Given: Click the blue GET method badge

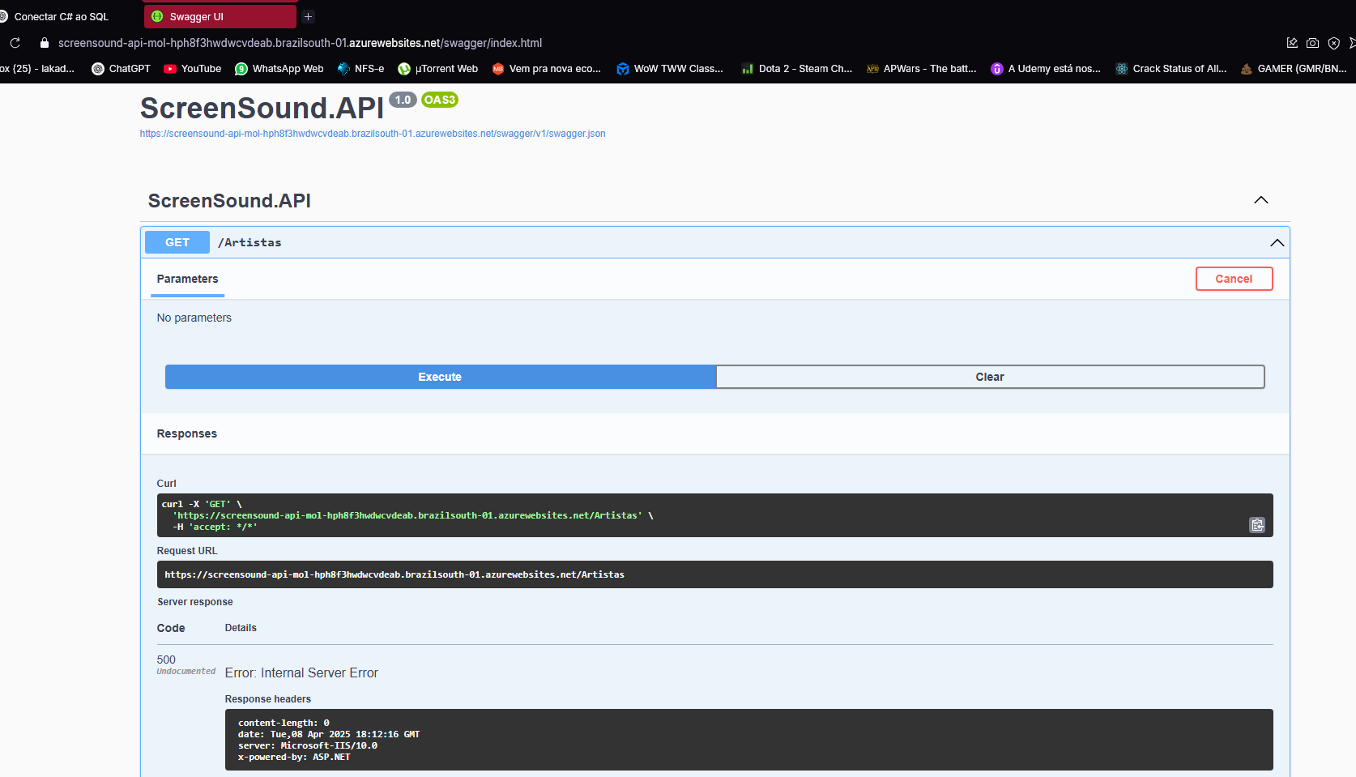Looking at the screenshot, I should 177,242.
